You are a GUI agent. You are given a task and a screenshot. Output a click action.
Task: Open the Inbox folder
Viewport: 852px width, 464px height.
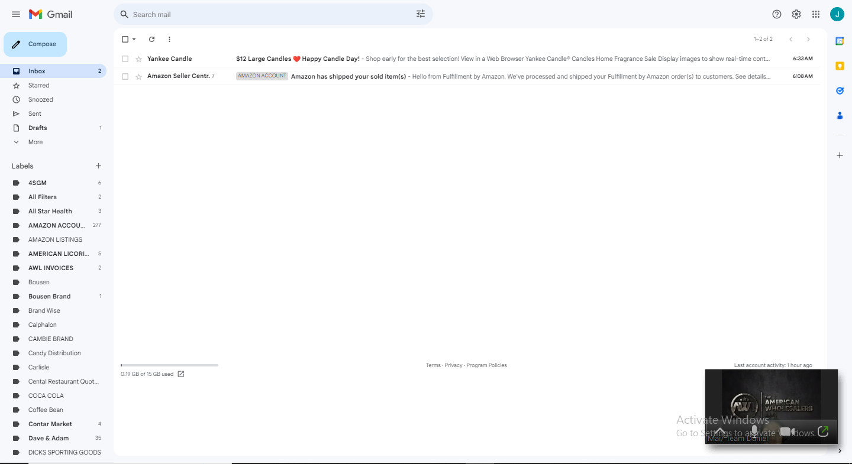[53, 71]
